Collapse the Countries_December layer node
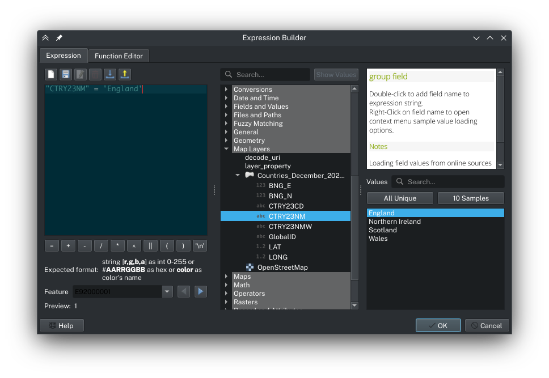Screen dimensions: 549x378 [x=238, y=176]
